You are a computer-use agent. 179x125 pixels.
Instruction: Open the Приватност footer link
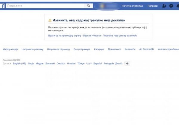click(x=114, y=49)
